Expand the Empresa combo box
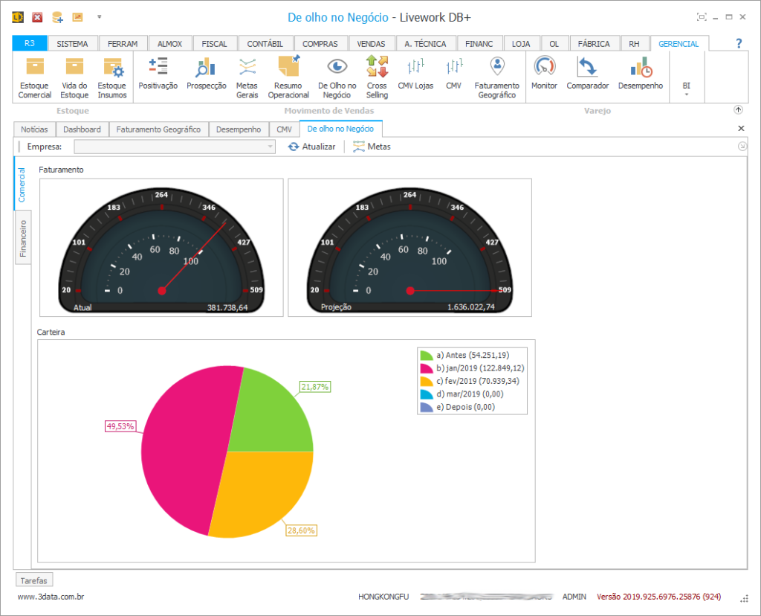Screen dimensions: 761x616 271,147
